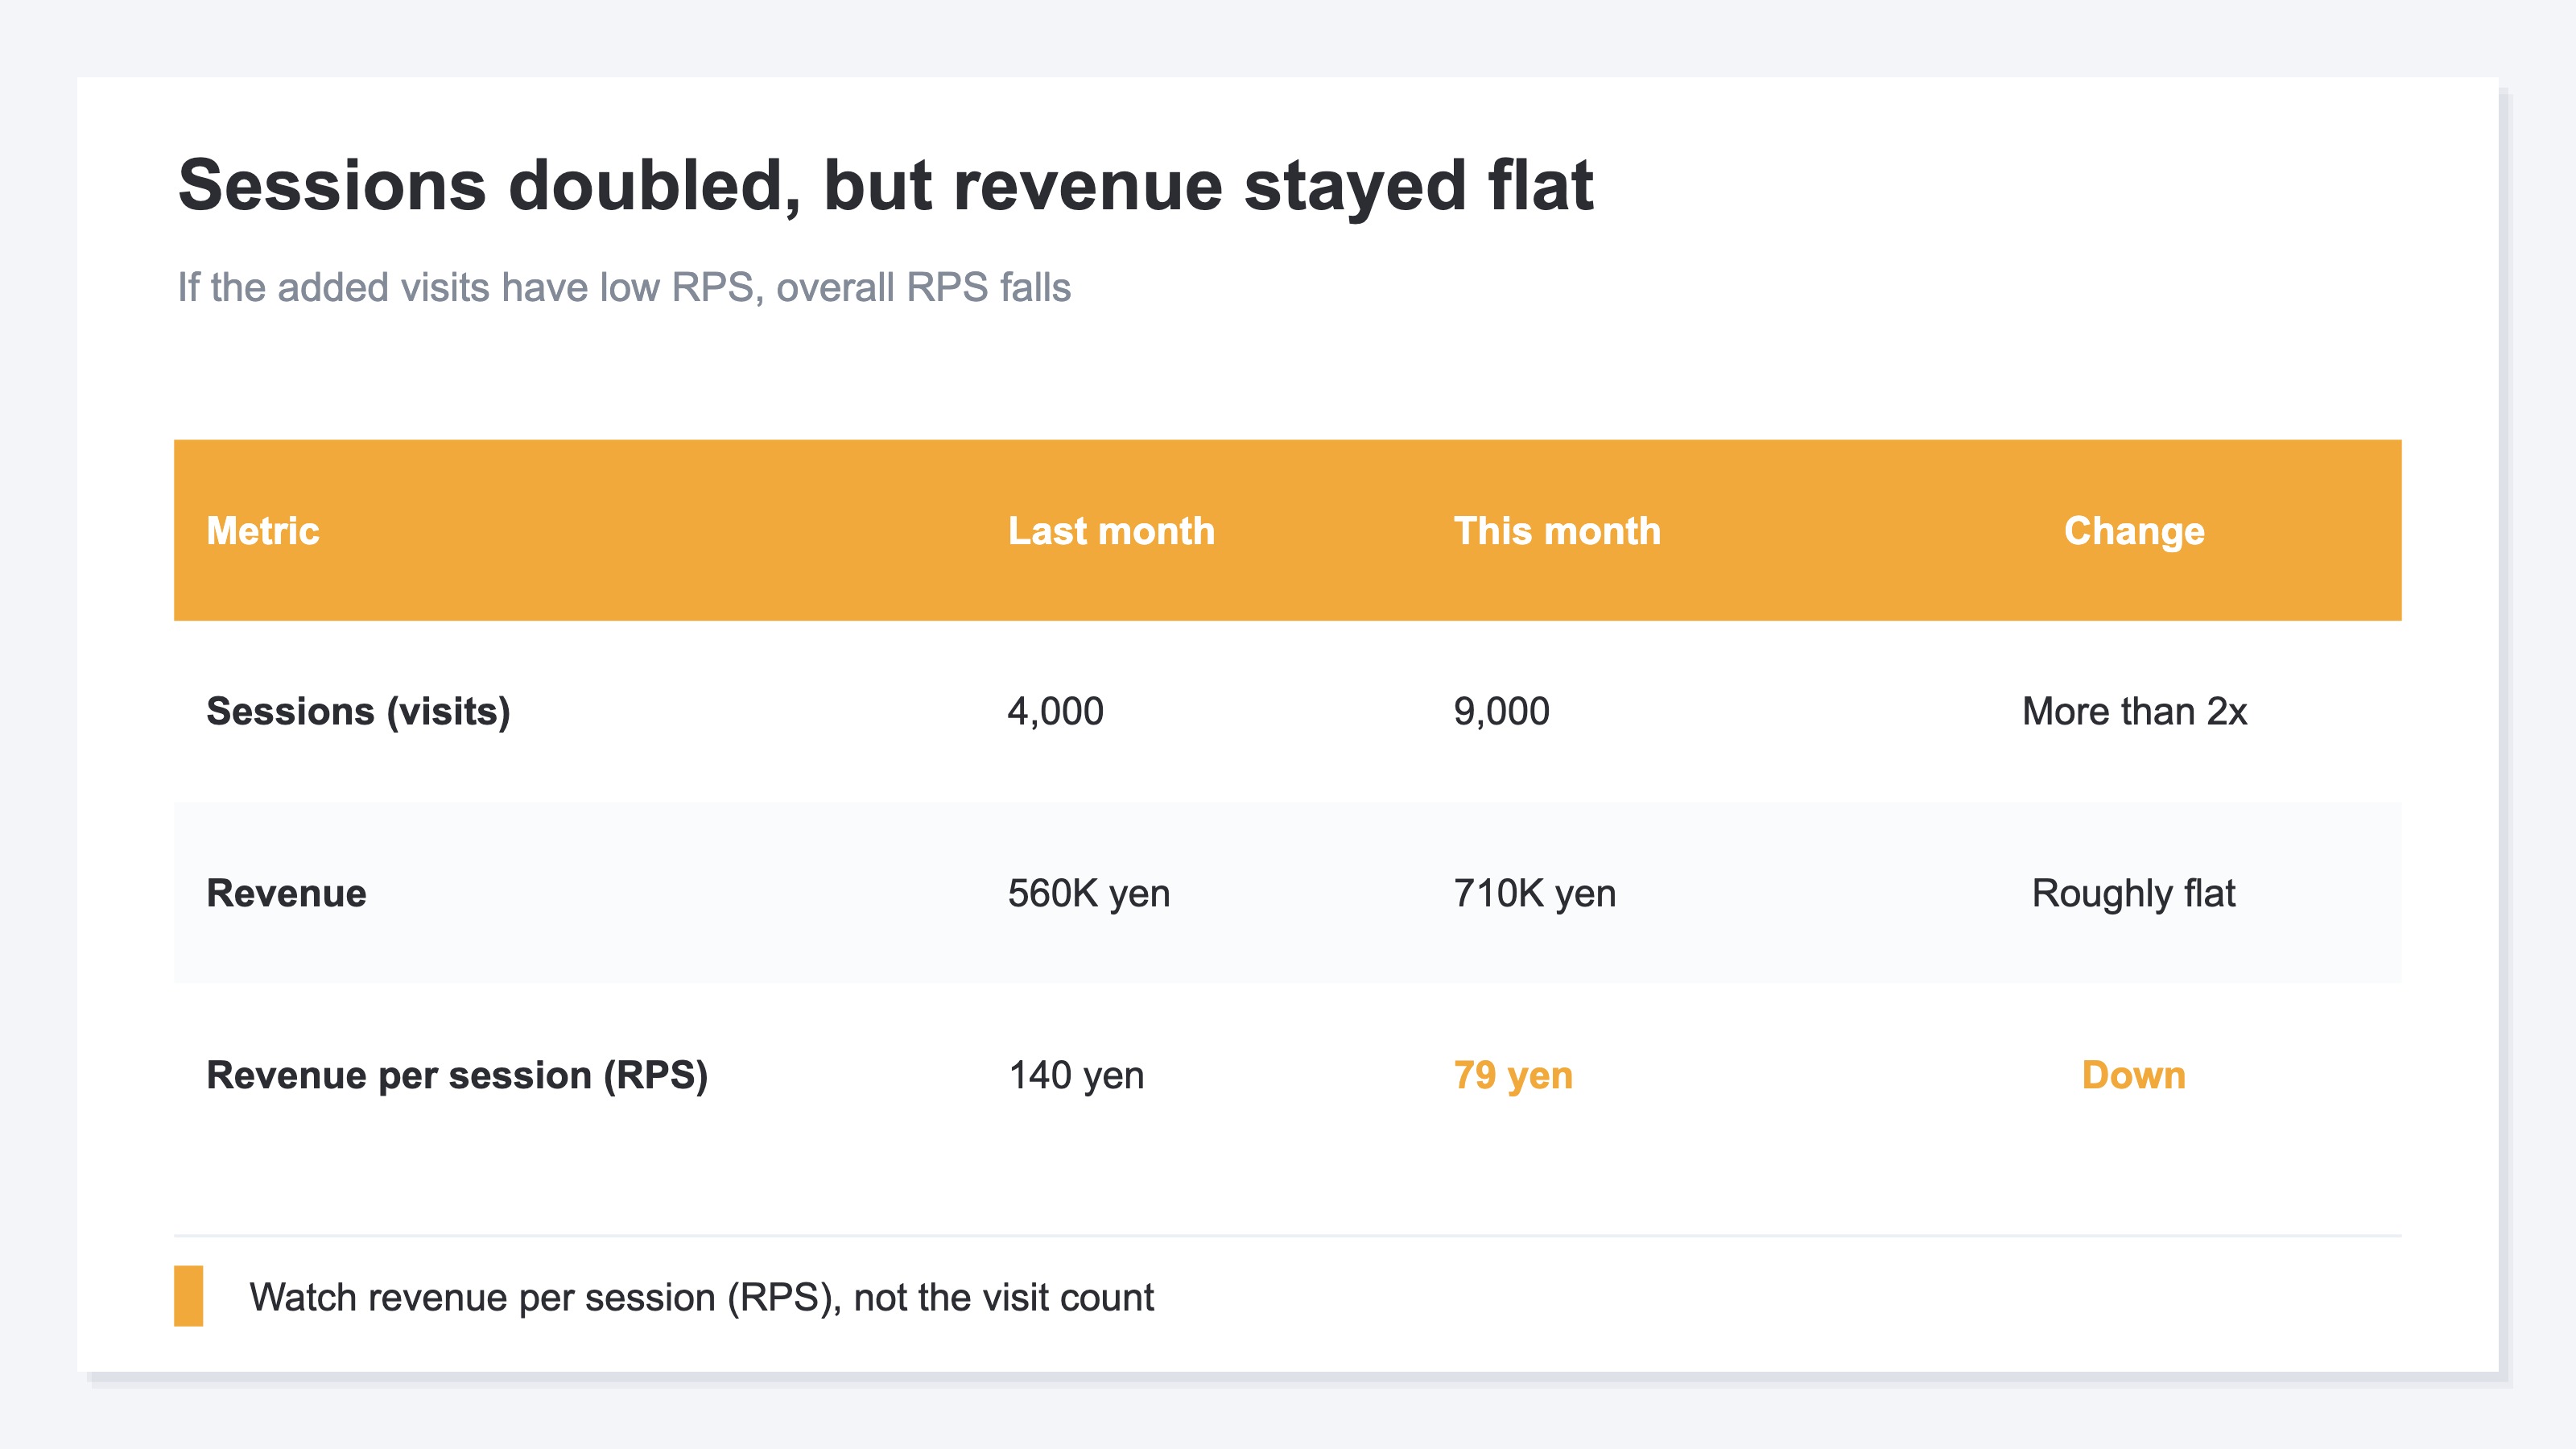Click the 'Last month' column header
The height and width of the screenshot is (1449, 2576).
pyautogui.click(x=1111, y=531)
